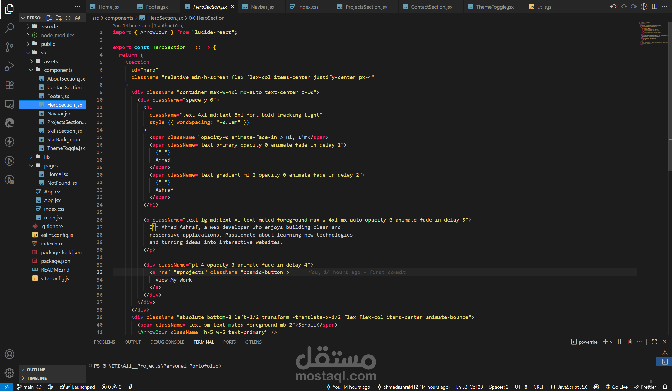Open the Search view icon
The width and height of the screenshot is (672, 391).
coord(9,28)
